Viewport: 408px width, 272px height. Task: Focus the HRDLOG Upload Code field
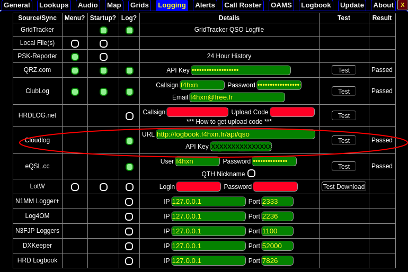(292, 112)
